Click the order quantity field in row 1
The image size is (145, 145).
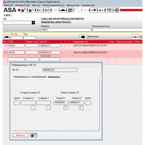click(32, 46)
